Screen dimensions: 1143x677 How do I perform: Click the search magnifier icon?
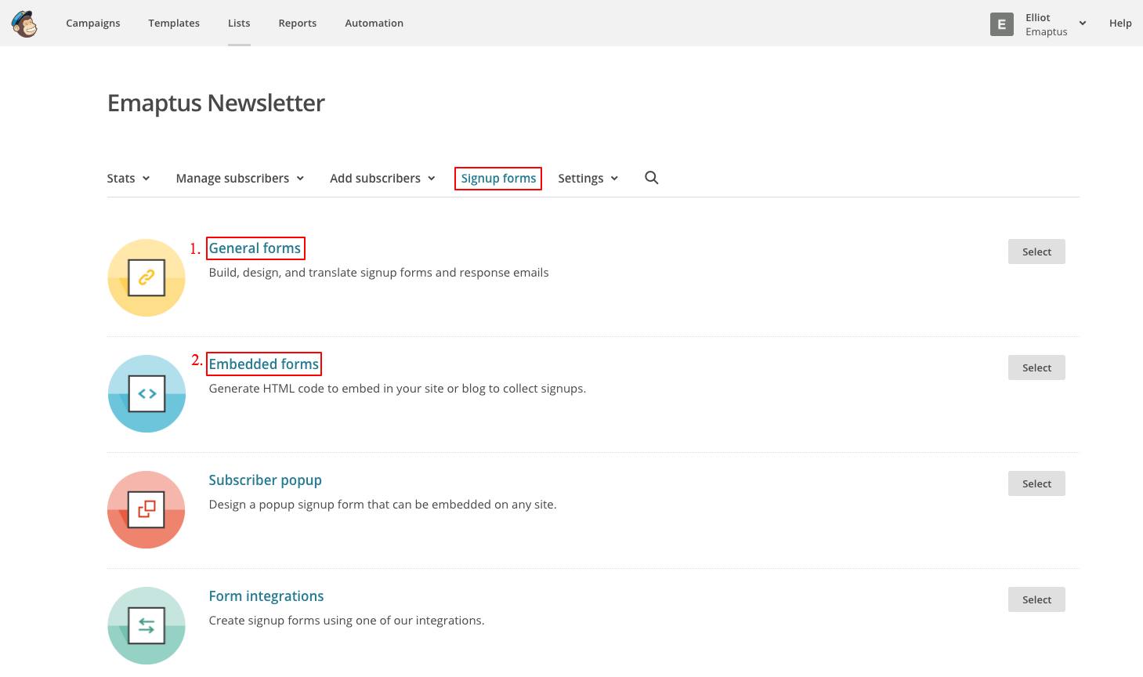click(651, 178)
